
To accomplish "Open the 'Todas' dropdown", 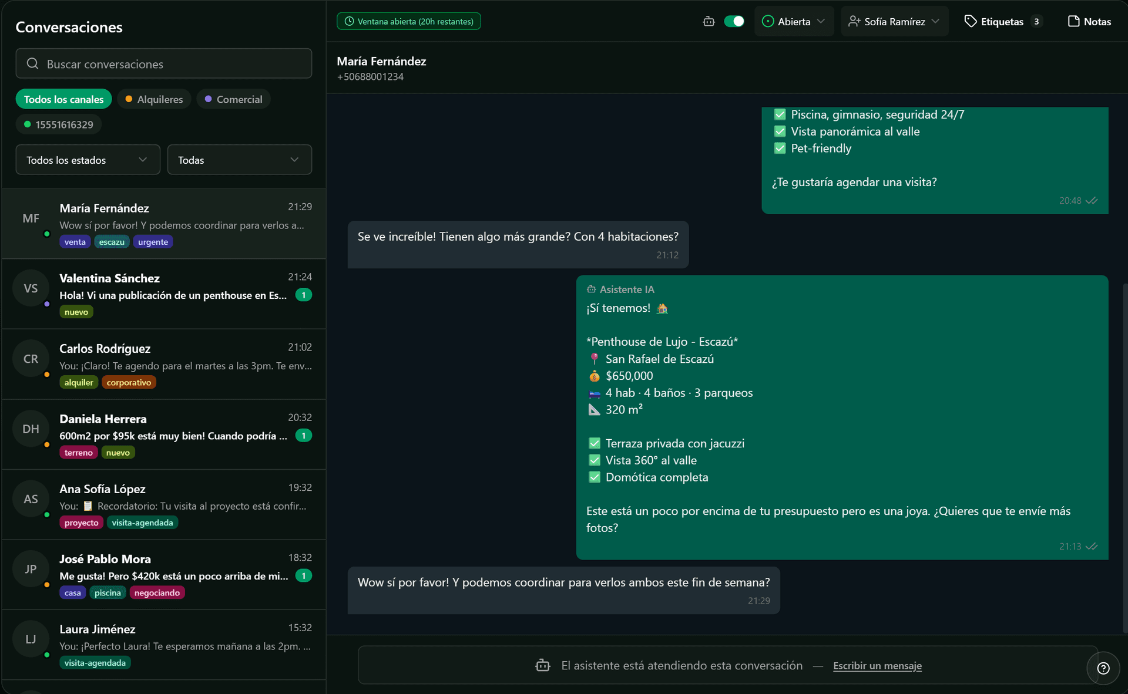I will [x=239, y=159].
